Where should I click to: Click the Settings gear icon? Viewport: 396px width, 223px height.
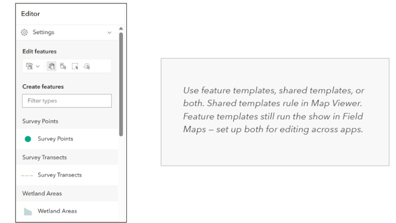click(x=25, y=32)
